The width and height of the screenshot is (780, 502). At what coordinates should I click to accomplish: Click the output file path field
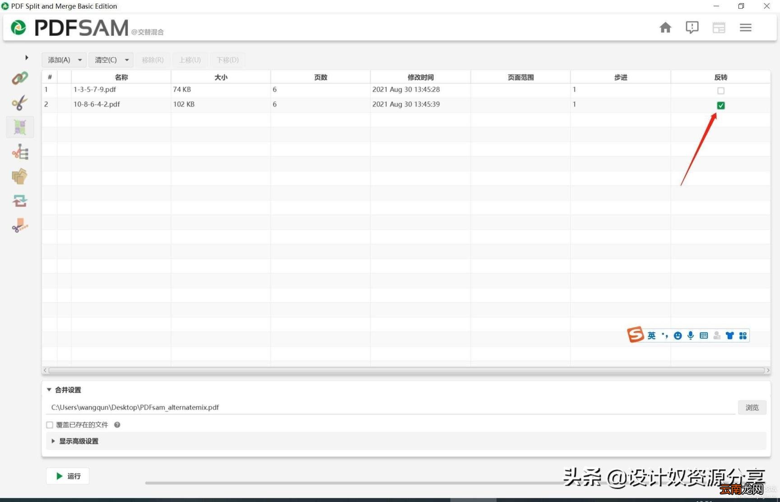390,407
